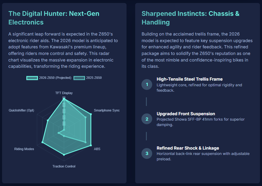Select the Traction Control axis label
Screen dimensions: 262x186
[64, 166]
